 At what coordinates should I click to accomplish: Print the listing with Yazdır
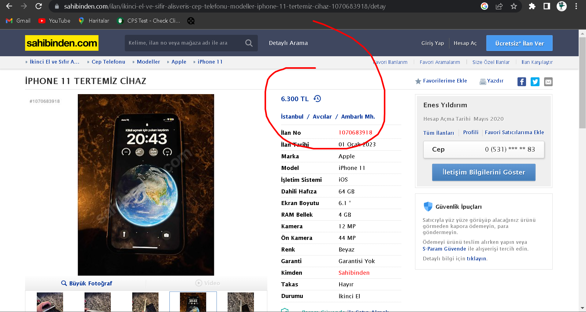pyautogui.click(x=491, y=81)
